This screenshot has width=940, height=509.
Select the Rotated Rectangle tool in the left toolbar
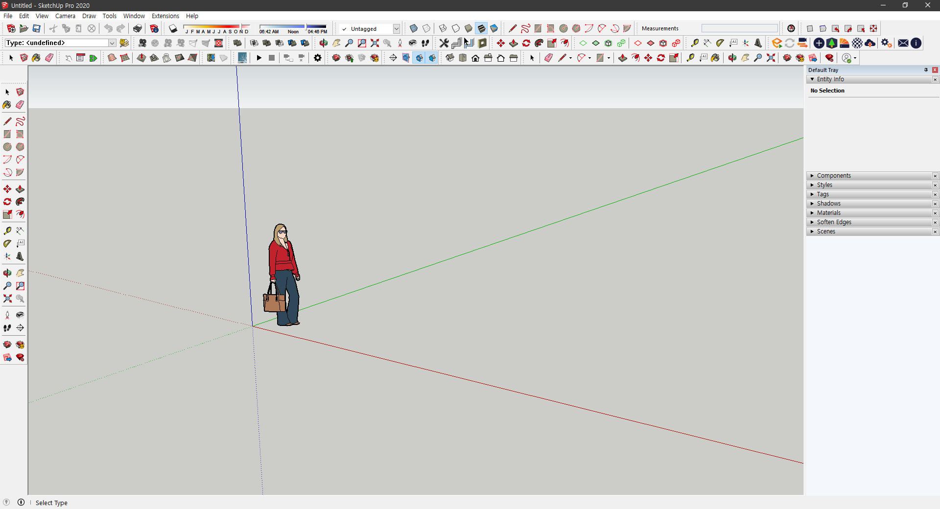(20, 134)
